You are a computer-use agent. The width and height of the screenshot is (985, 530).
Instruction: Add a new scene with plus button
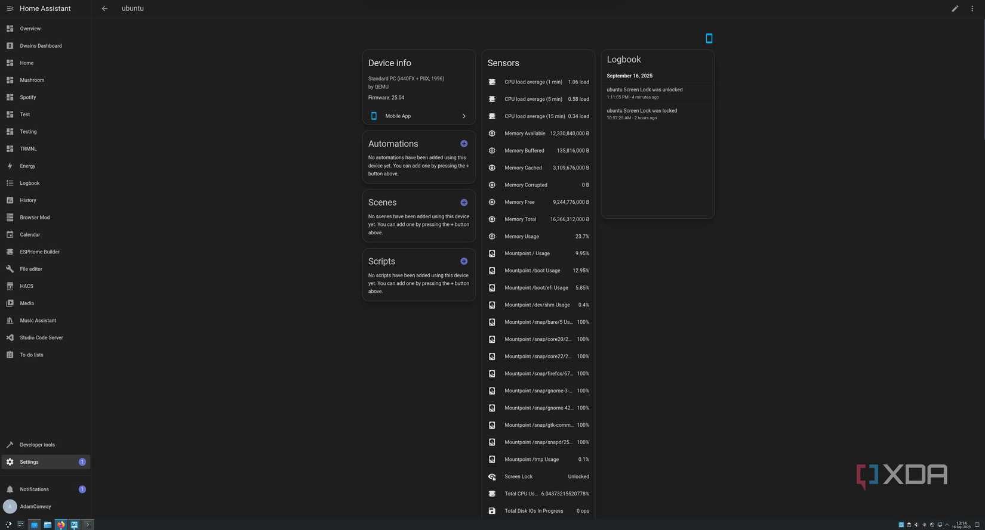[464, 203]
